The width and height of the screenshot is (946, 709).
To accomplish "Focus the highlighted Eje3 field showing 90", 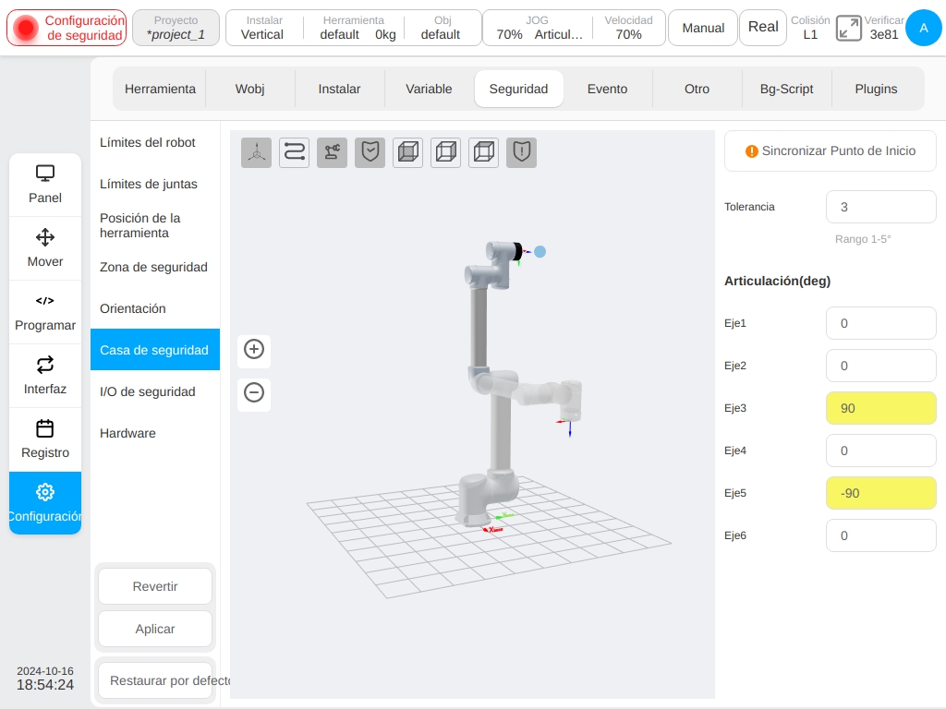I will tap(880, 408).
